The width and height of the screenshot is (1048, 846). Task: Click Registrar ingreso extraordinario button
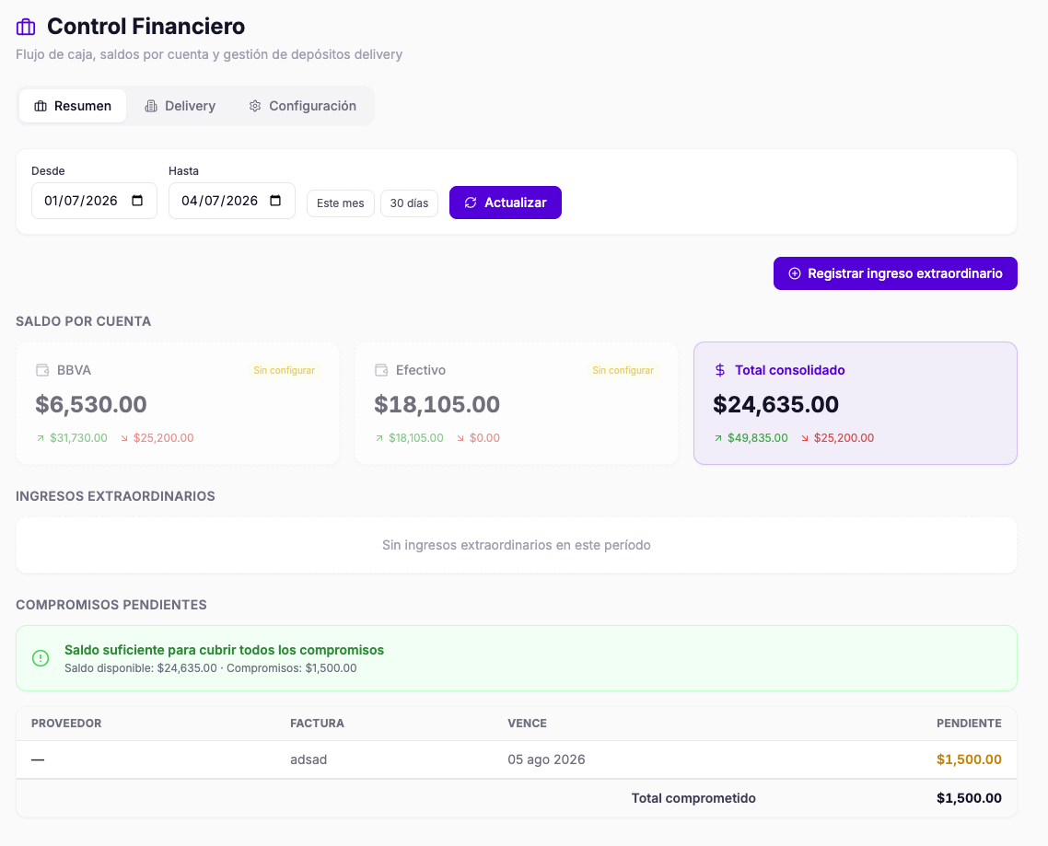(x=895, y=273)
